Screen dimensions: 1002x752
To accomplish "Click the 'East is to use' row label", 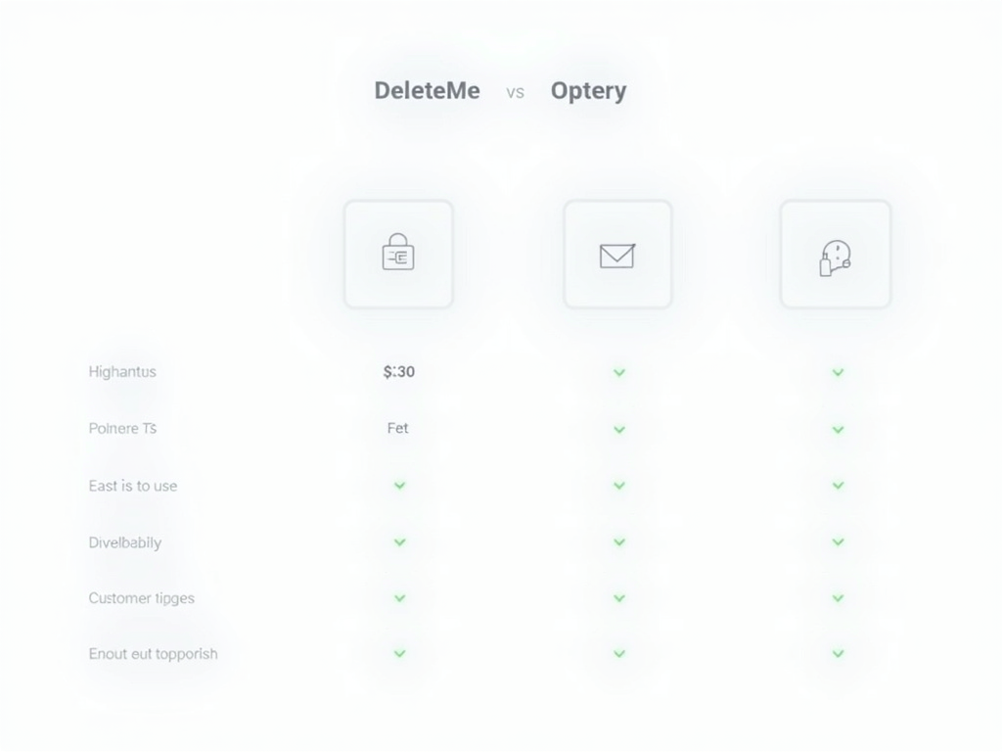I will (x=133, y=486).
